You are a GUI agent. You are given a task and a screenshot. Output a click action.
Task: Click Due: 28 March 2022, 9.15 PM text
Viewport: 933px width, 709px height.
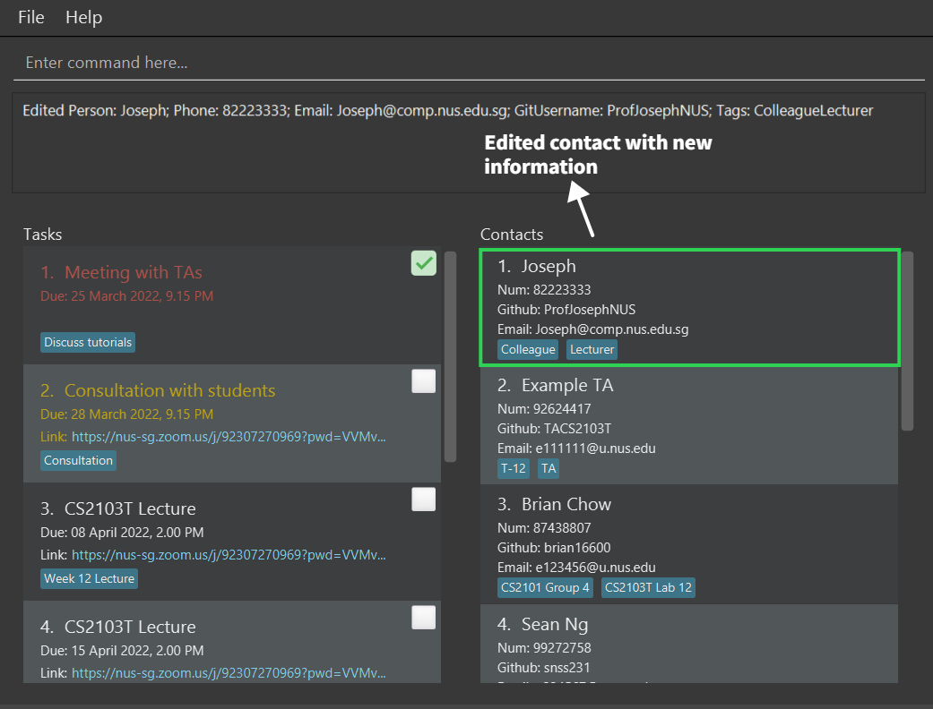[126, 414]
